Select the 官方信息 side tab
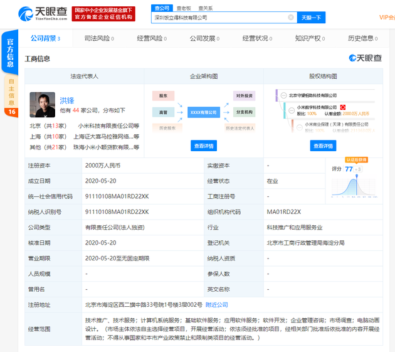The image size is (395, 352). [x=10, y=53]
